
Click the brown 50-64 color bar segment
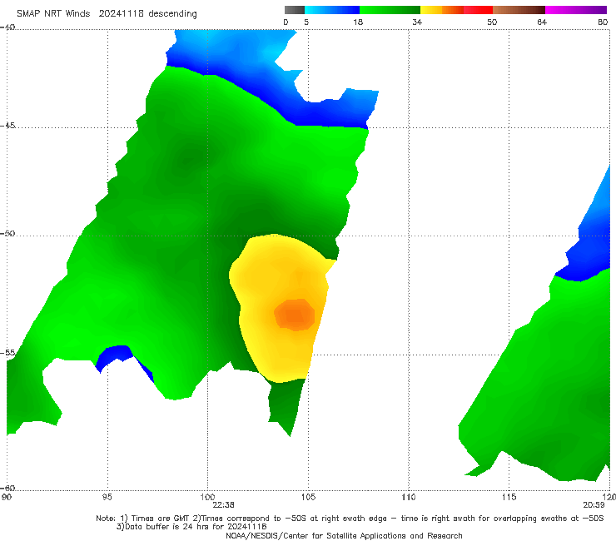pos(519,10)
